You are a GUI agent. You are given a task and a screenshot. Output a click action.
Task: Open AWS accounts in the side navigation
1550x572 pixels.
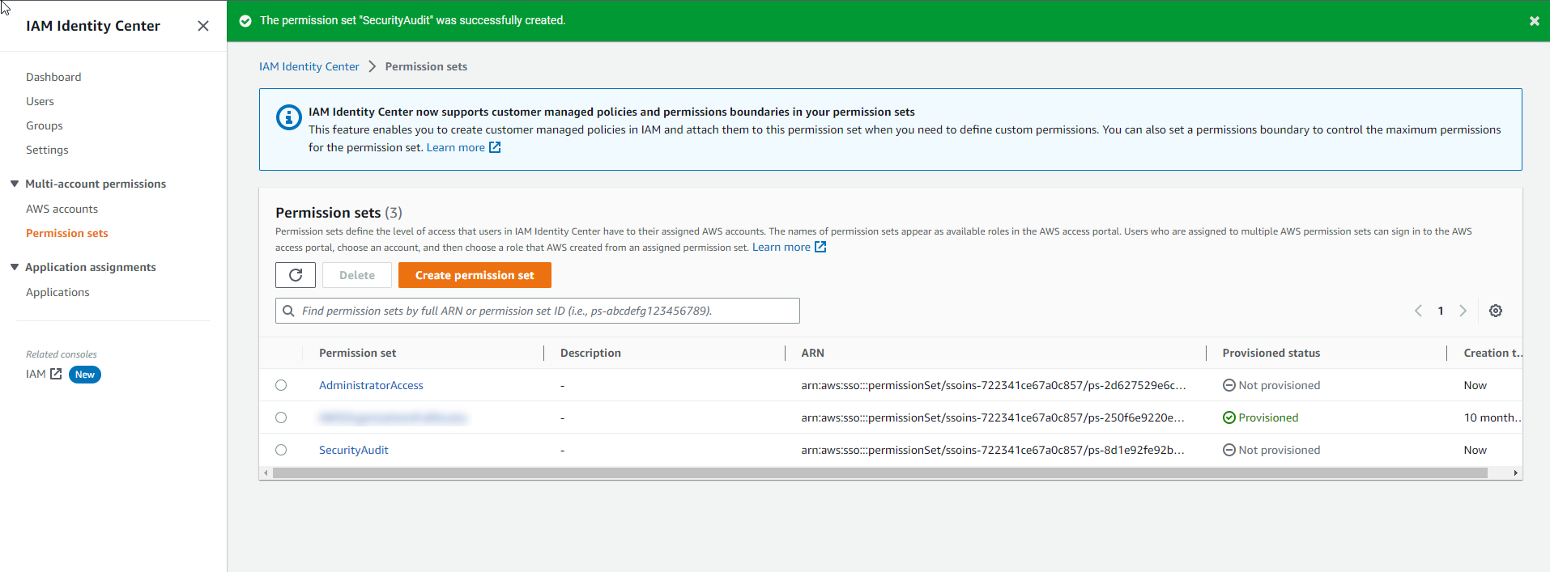click(x=62, y=209)
